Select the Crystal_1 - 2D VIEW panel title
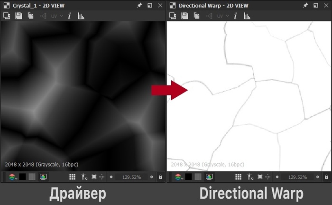The width and height of the screenshot is (332, 205). click(34, 5)
